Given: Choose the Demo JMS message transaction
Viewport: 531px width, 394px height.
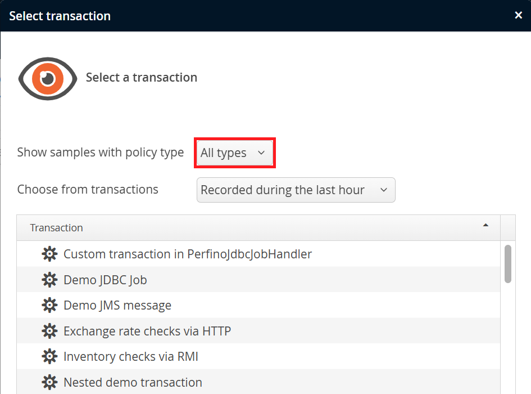Looking at the screenshot, I should (x=117, y=305).
